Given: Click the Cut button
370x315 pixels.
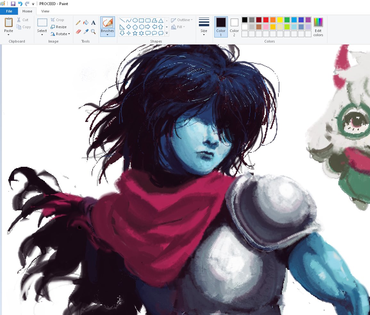Looking at the screenshot, I should (23, 20).
